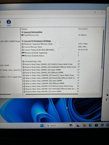Viewport: 109px width, 145px height.
Task: Select Read to Read Delay (tRDRD_SD) Same DIMM row
Action: [x=43, y=70]
